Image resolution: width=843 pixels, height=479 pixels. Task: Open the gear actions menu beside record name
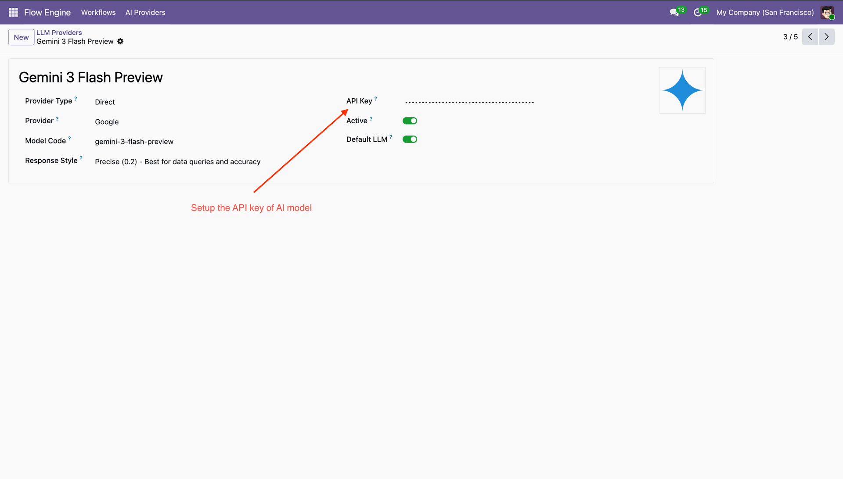[120, 41]
